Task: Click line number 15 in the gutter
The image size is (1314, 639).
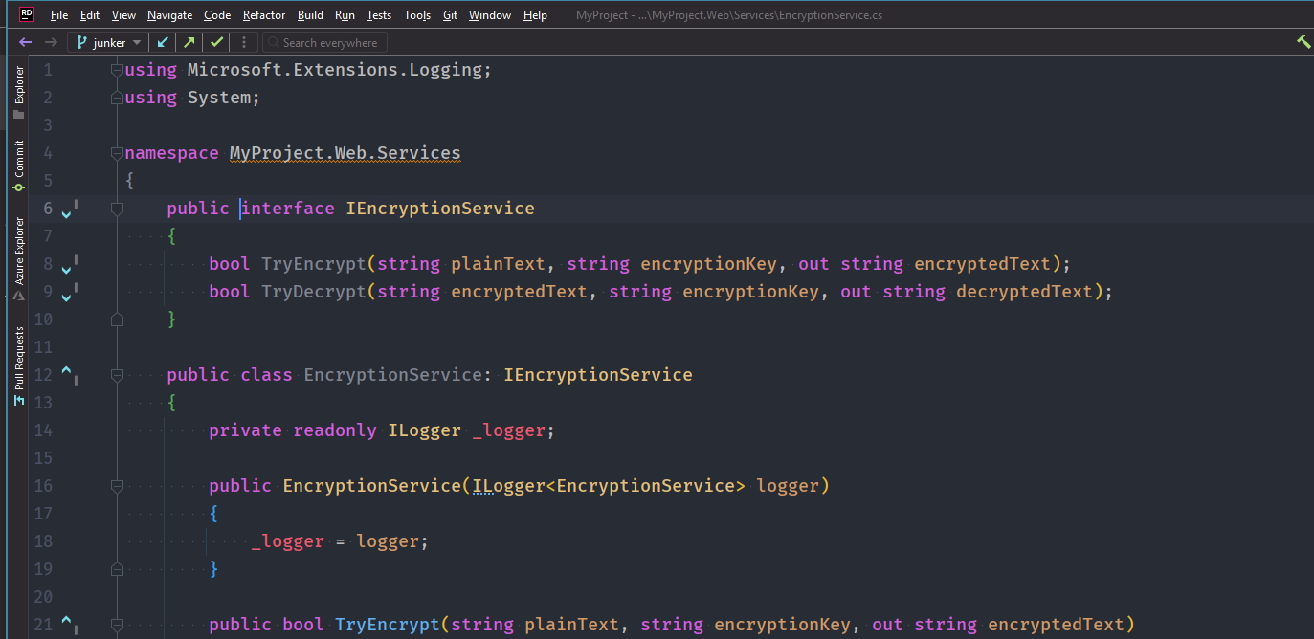Action: click(42, 458)
